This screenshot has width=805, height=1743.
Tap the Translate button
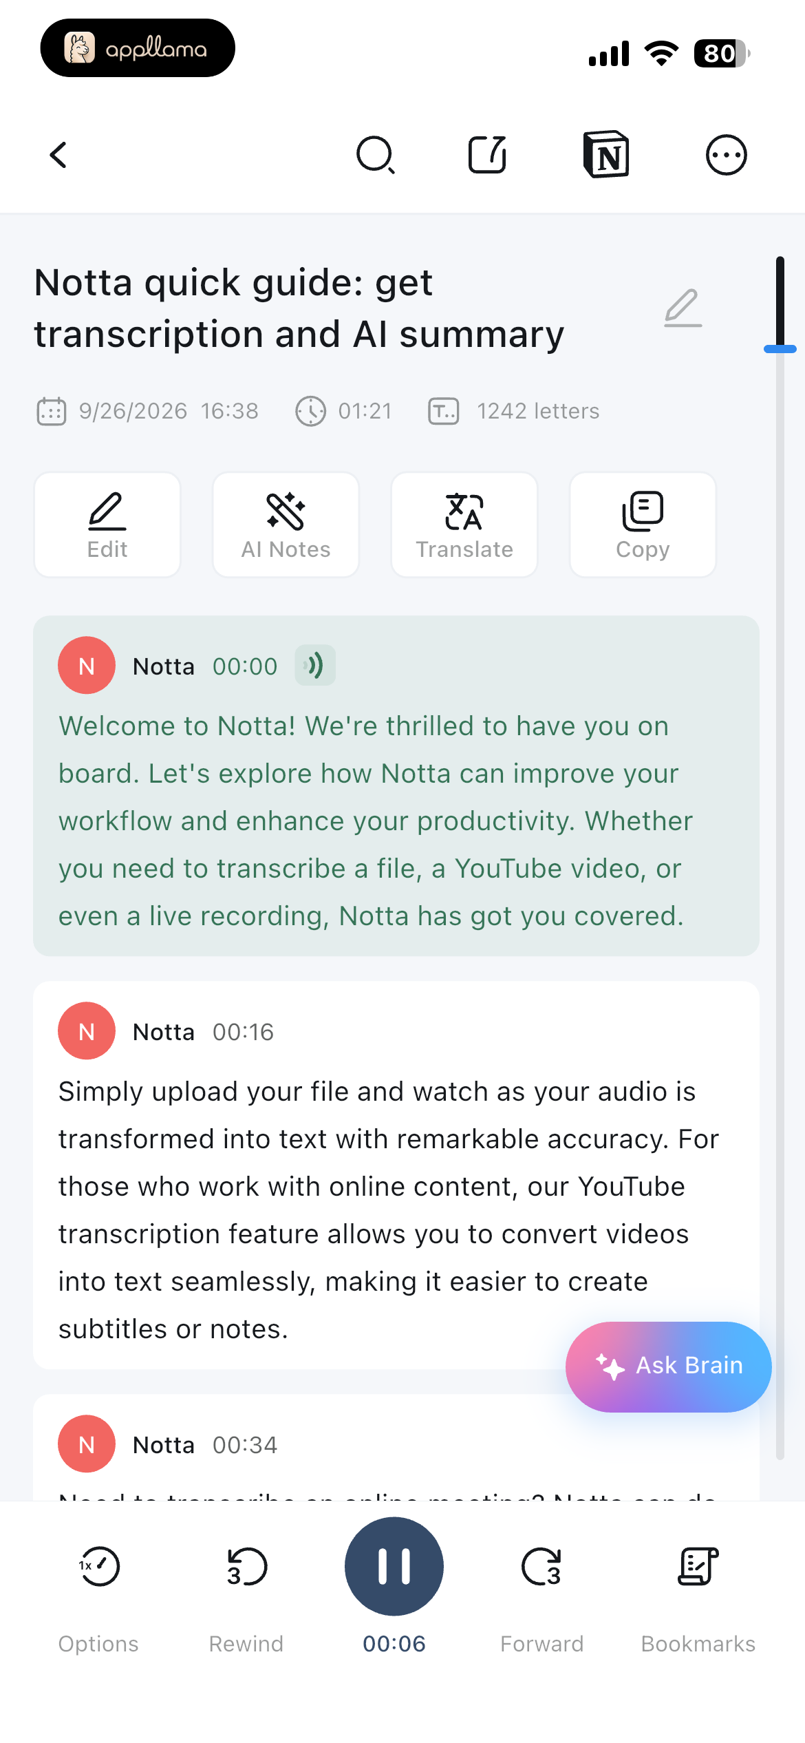point(464,525)
